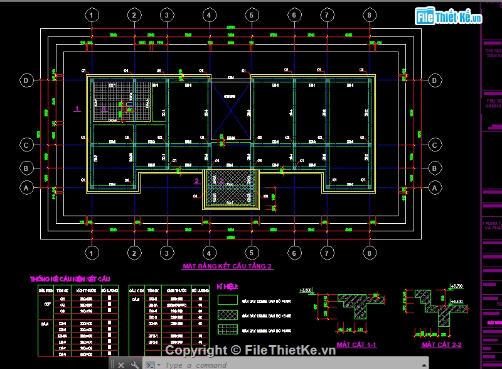Select the grid-hatched slab panel
502x369 pixels.
click(x=121, y=102)
